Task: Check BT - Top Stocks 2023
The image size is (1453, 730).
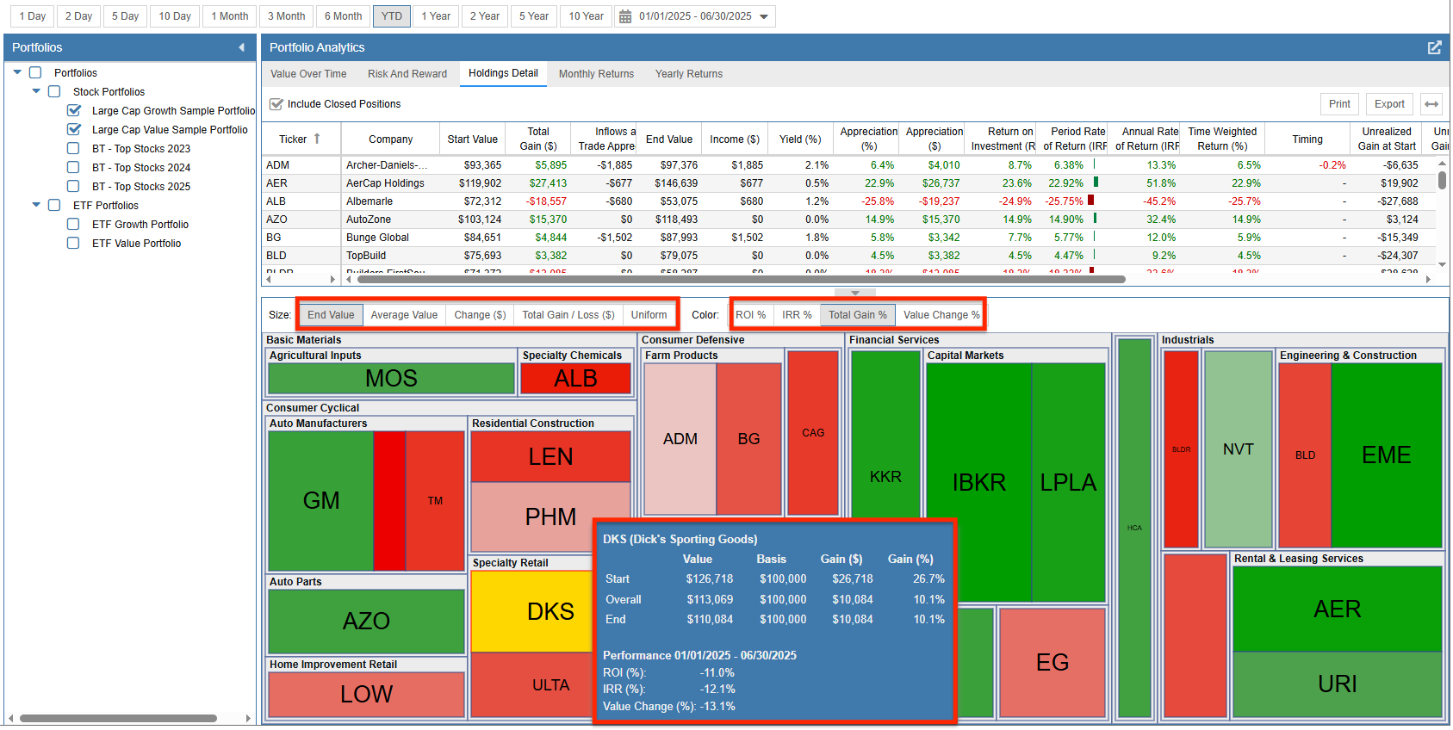Action: (x=73, y=148)
